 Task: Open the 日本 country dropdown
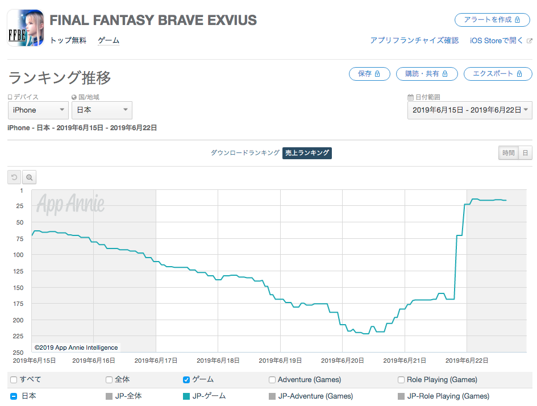[102, 110]
